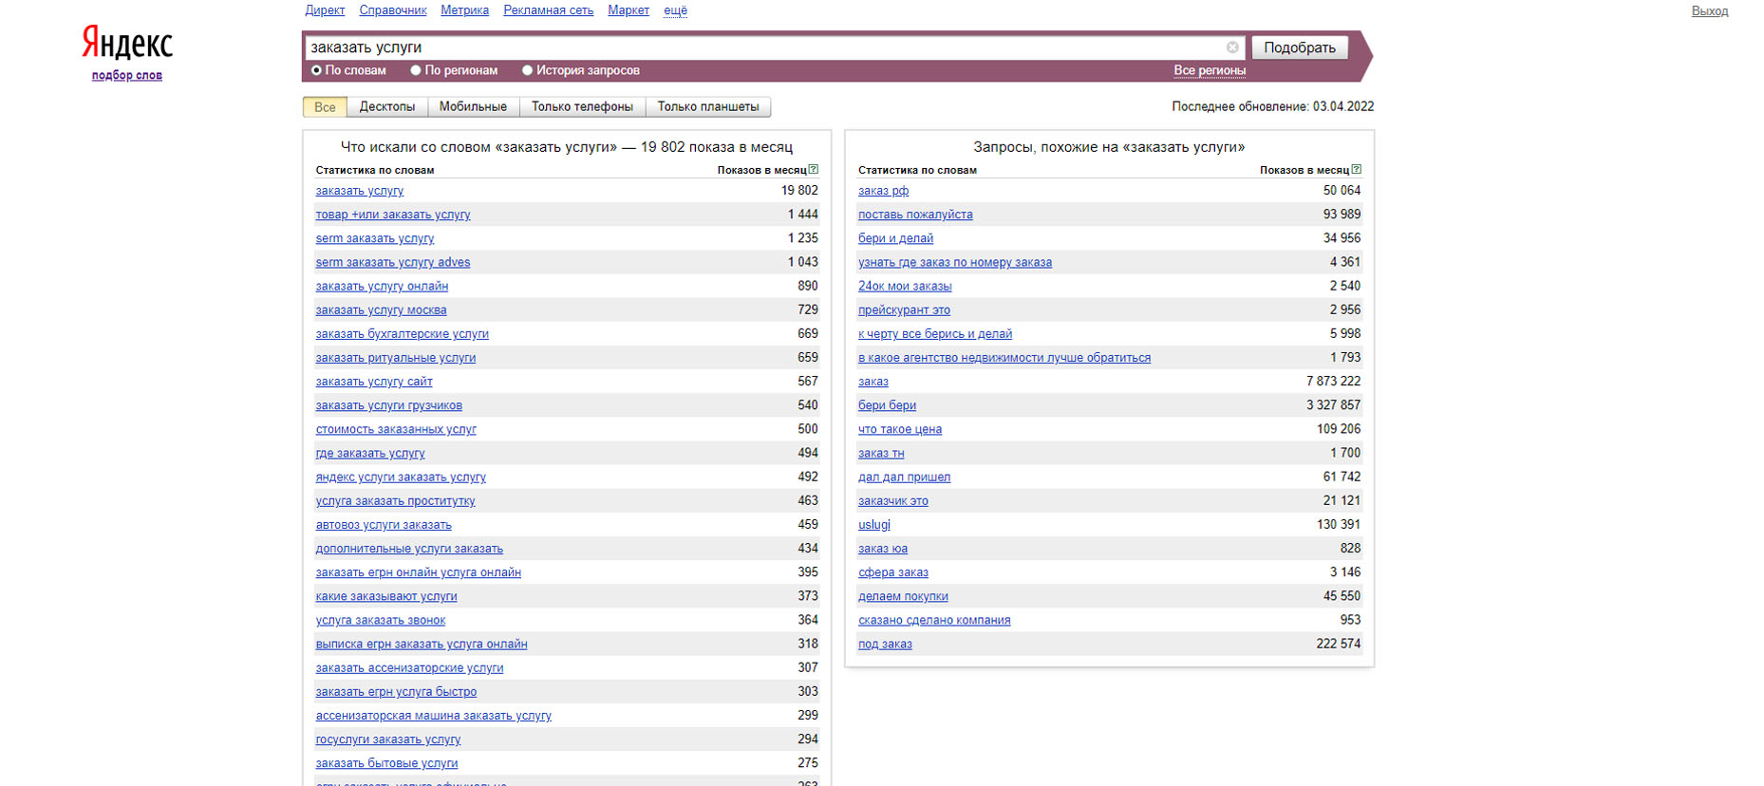1764x786 pixels.
Task: Open the query 'заказать бухгалтерские услуги'
Action: tap(402, 334)
